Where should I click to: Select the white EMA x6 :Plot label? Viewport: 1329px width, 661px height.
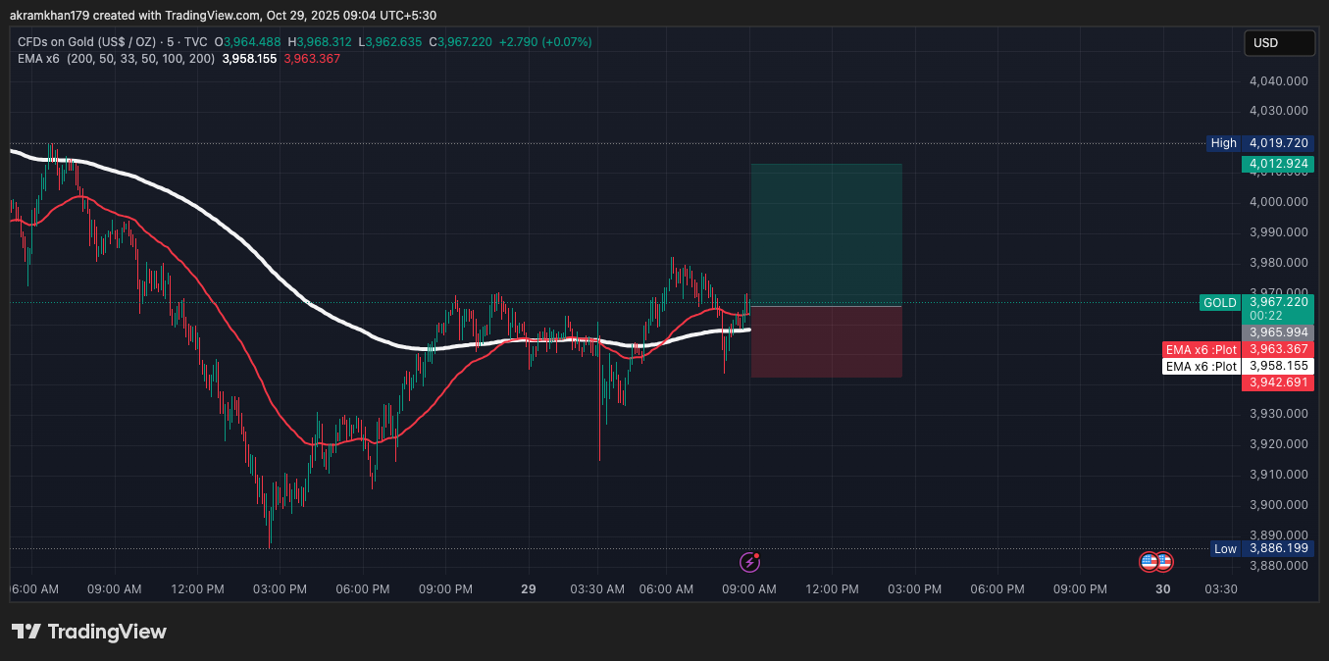coord(1201,366)
